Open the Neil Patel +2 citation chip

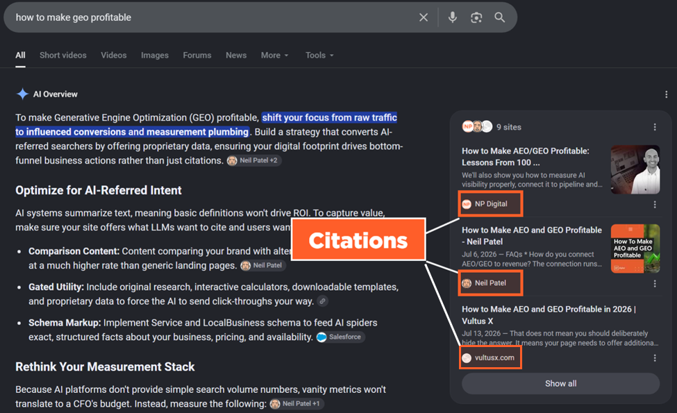[x=254, y=160]
